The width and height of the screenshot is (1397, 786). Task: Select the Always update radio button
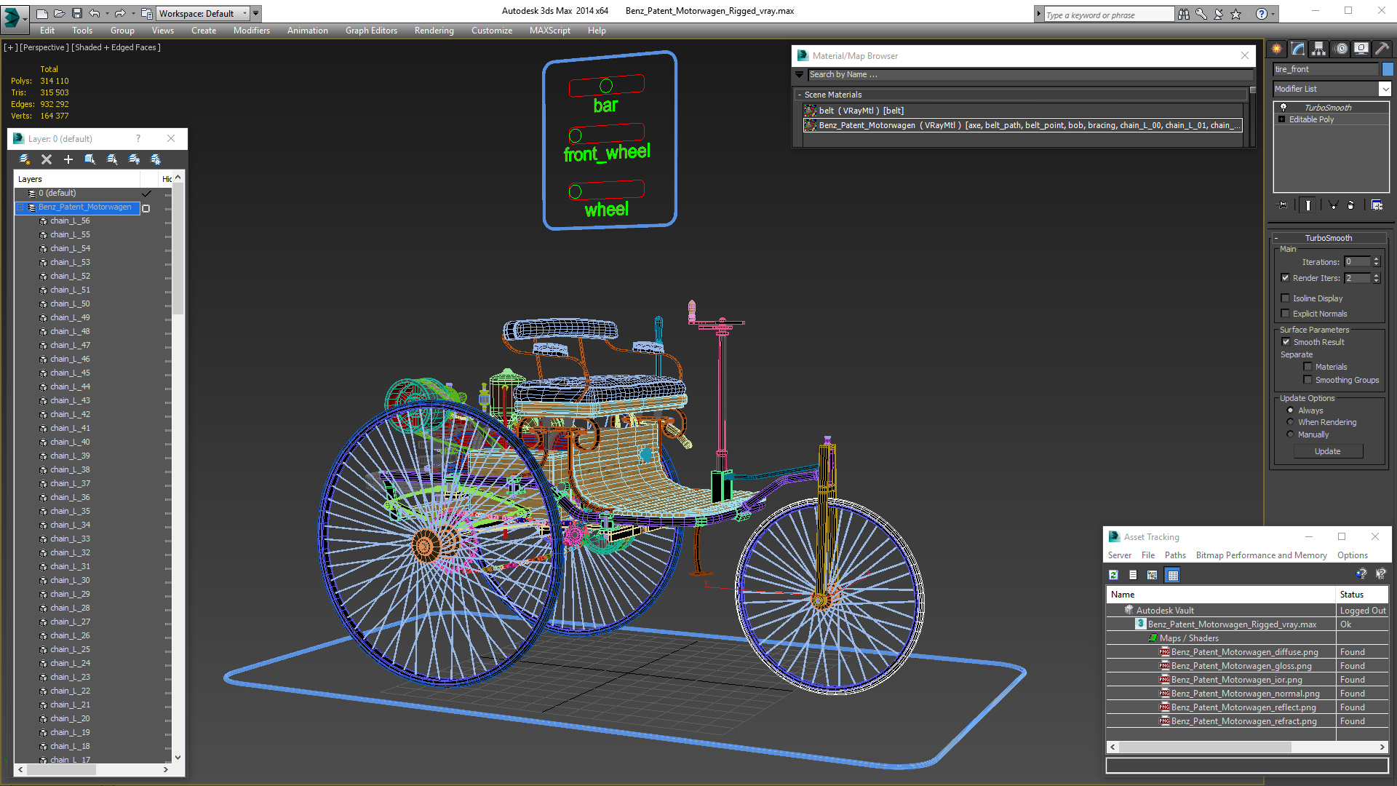coord(1291,410)
